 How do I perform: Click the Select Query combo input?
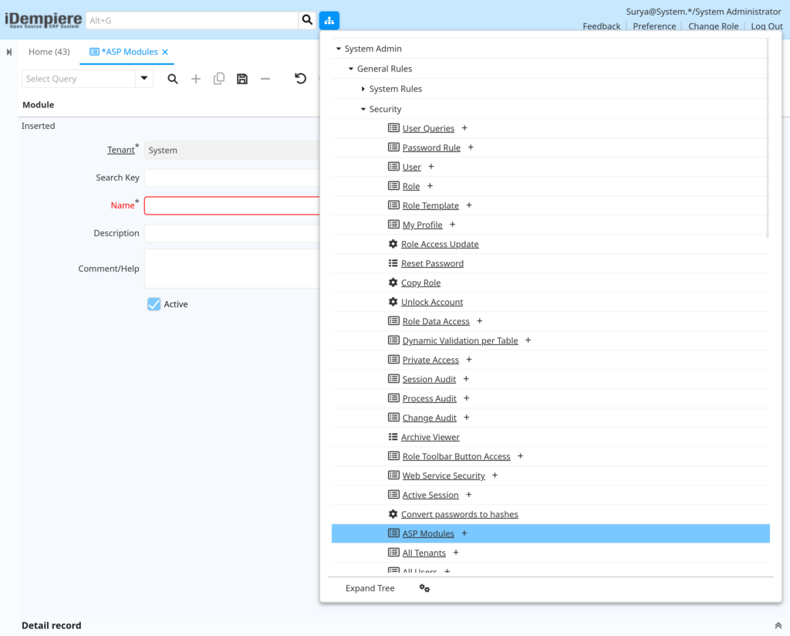79,79
